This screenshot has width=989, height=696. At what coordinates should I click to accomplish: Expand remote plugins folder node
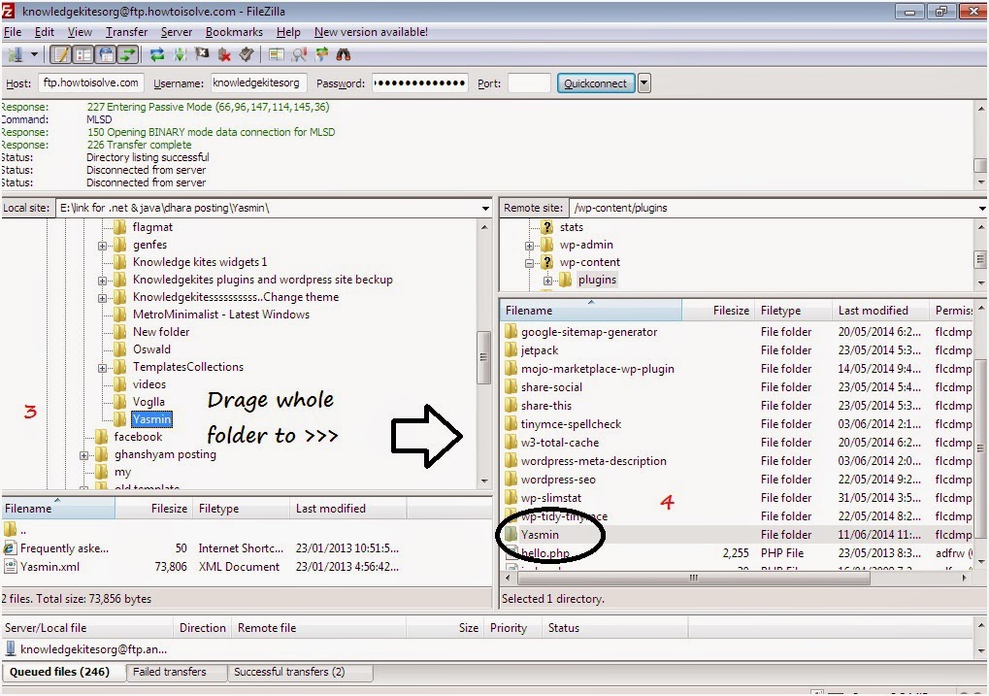click(x=547, y=281)
